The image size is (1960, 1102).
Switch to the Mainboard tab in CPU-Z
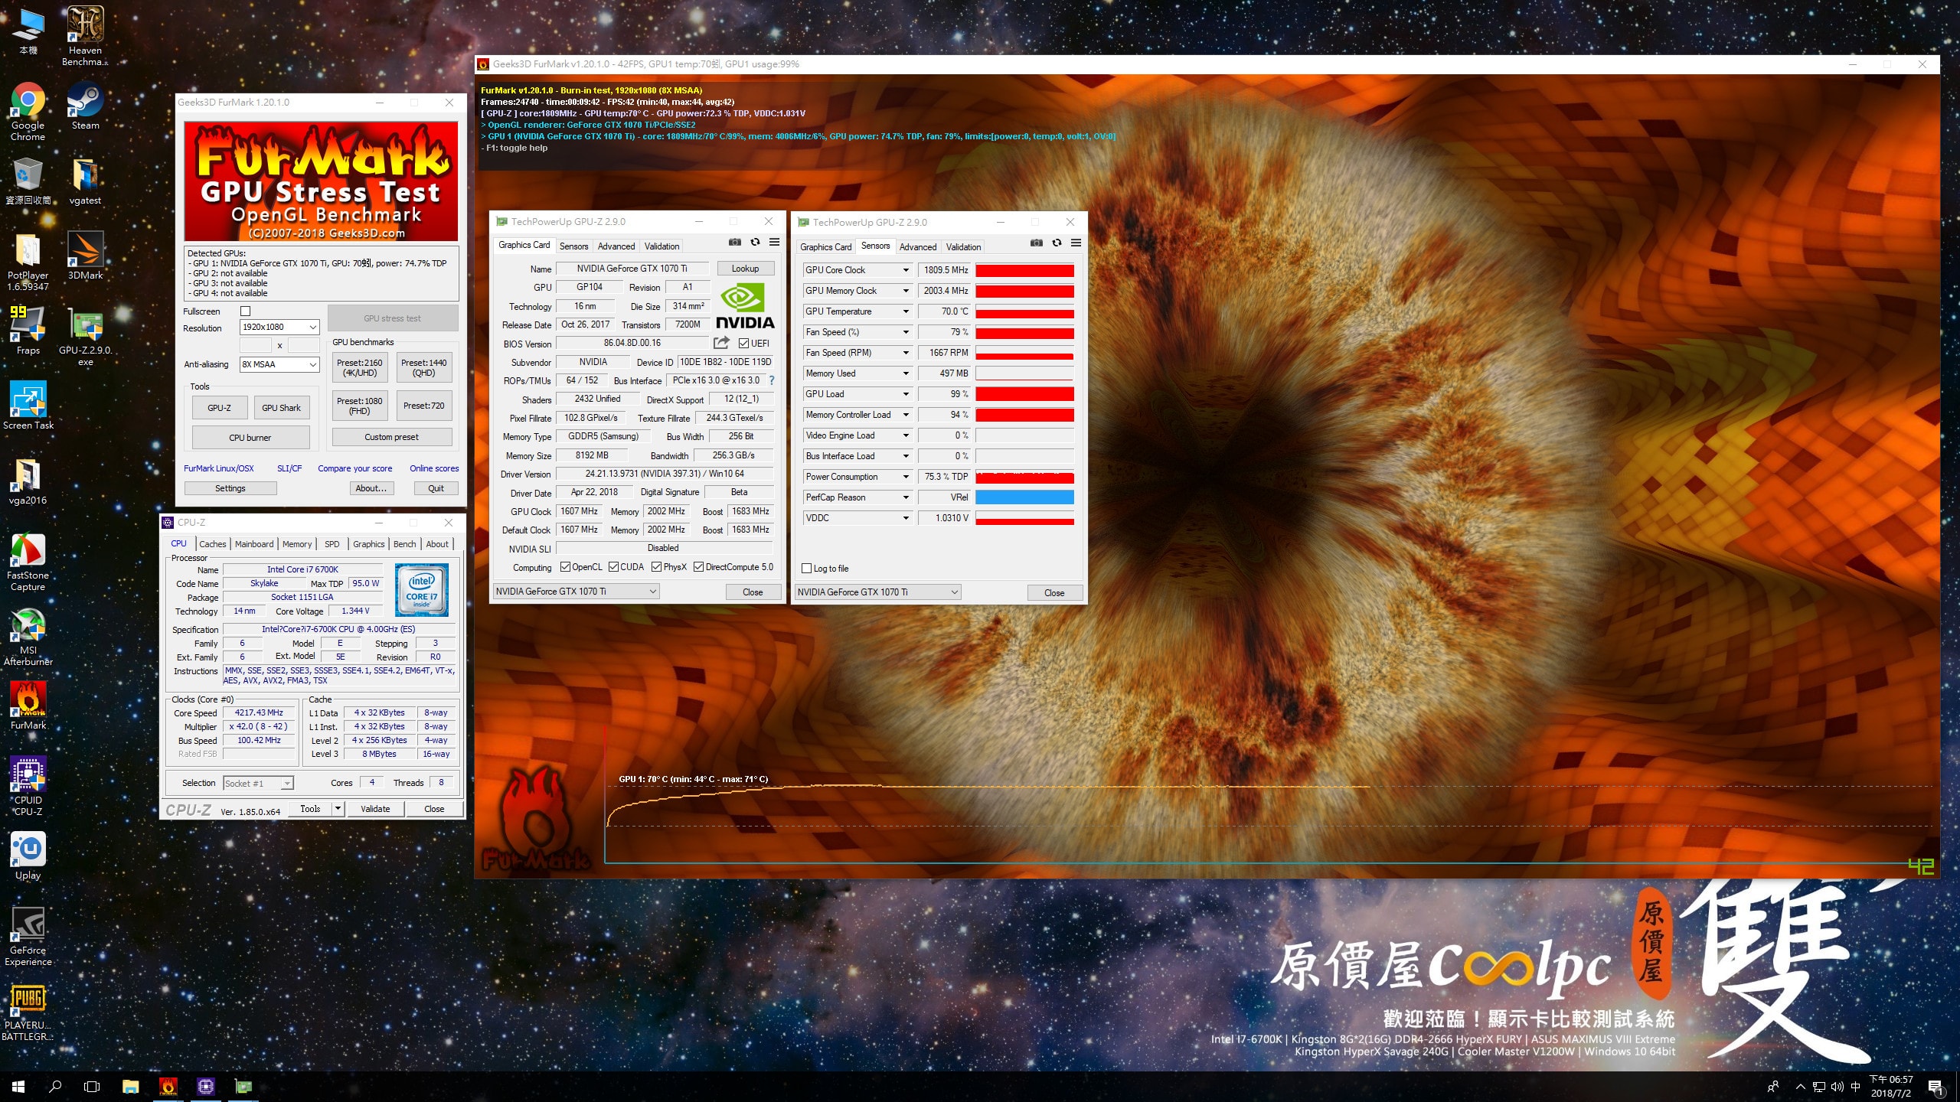click(x=254, y=544)
